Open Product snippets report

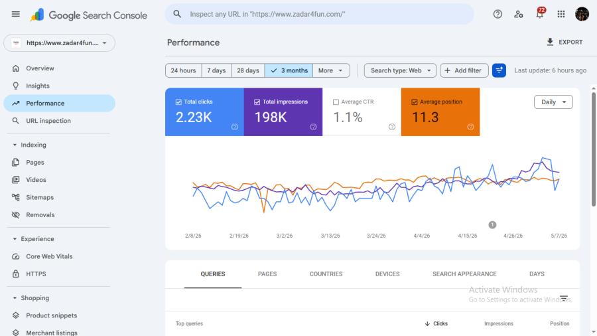(x=60, y=315)
